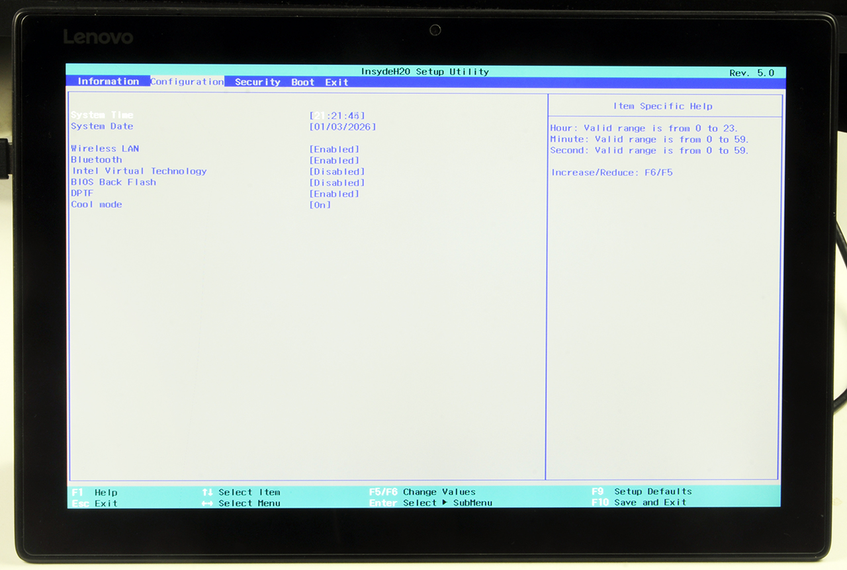Select the Boot menu tab
This screenshot has height=570, width=847.
click(302, 82)
